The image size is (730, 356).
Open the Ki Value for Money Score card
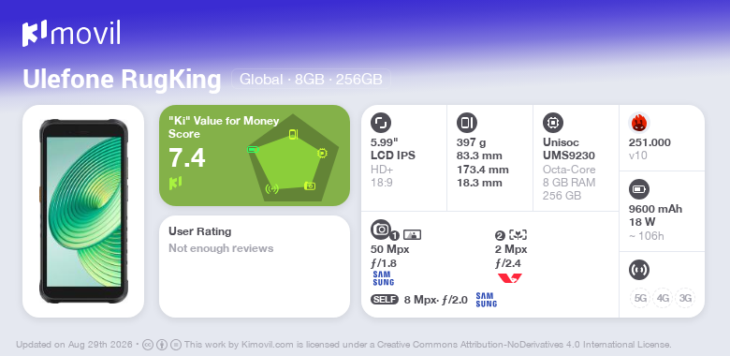(255, 156)
